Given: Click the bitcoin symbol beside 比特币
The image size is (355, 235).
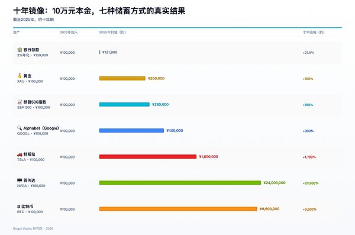Looking at the screenshot, I should (18, 207).
